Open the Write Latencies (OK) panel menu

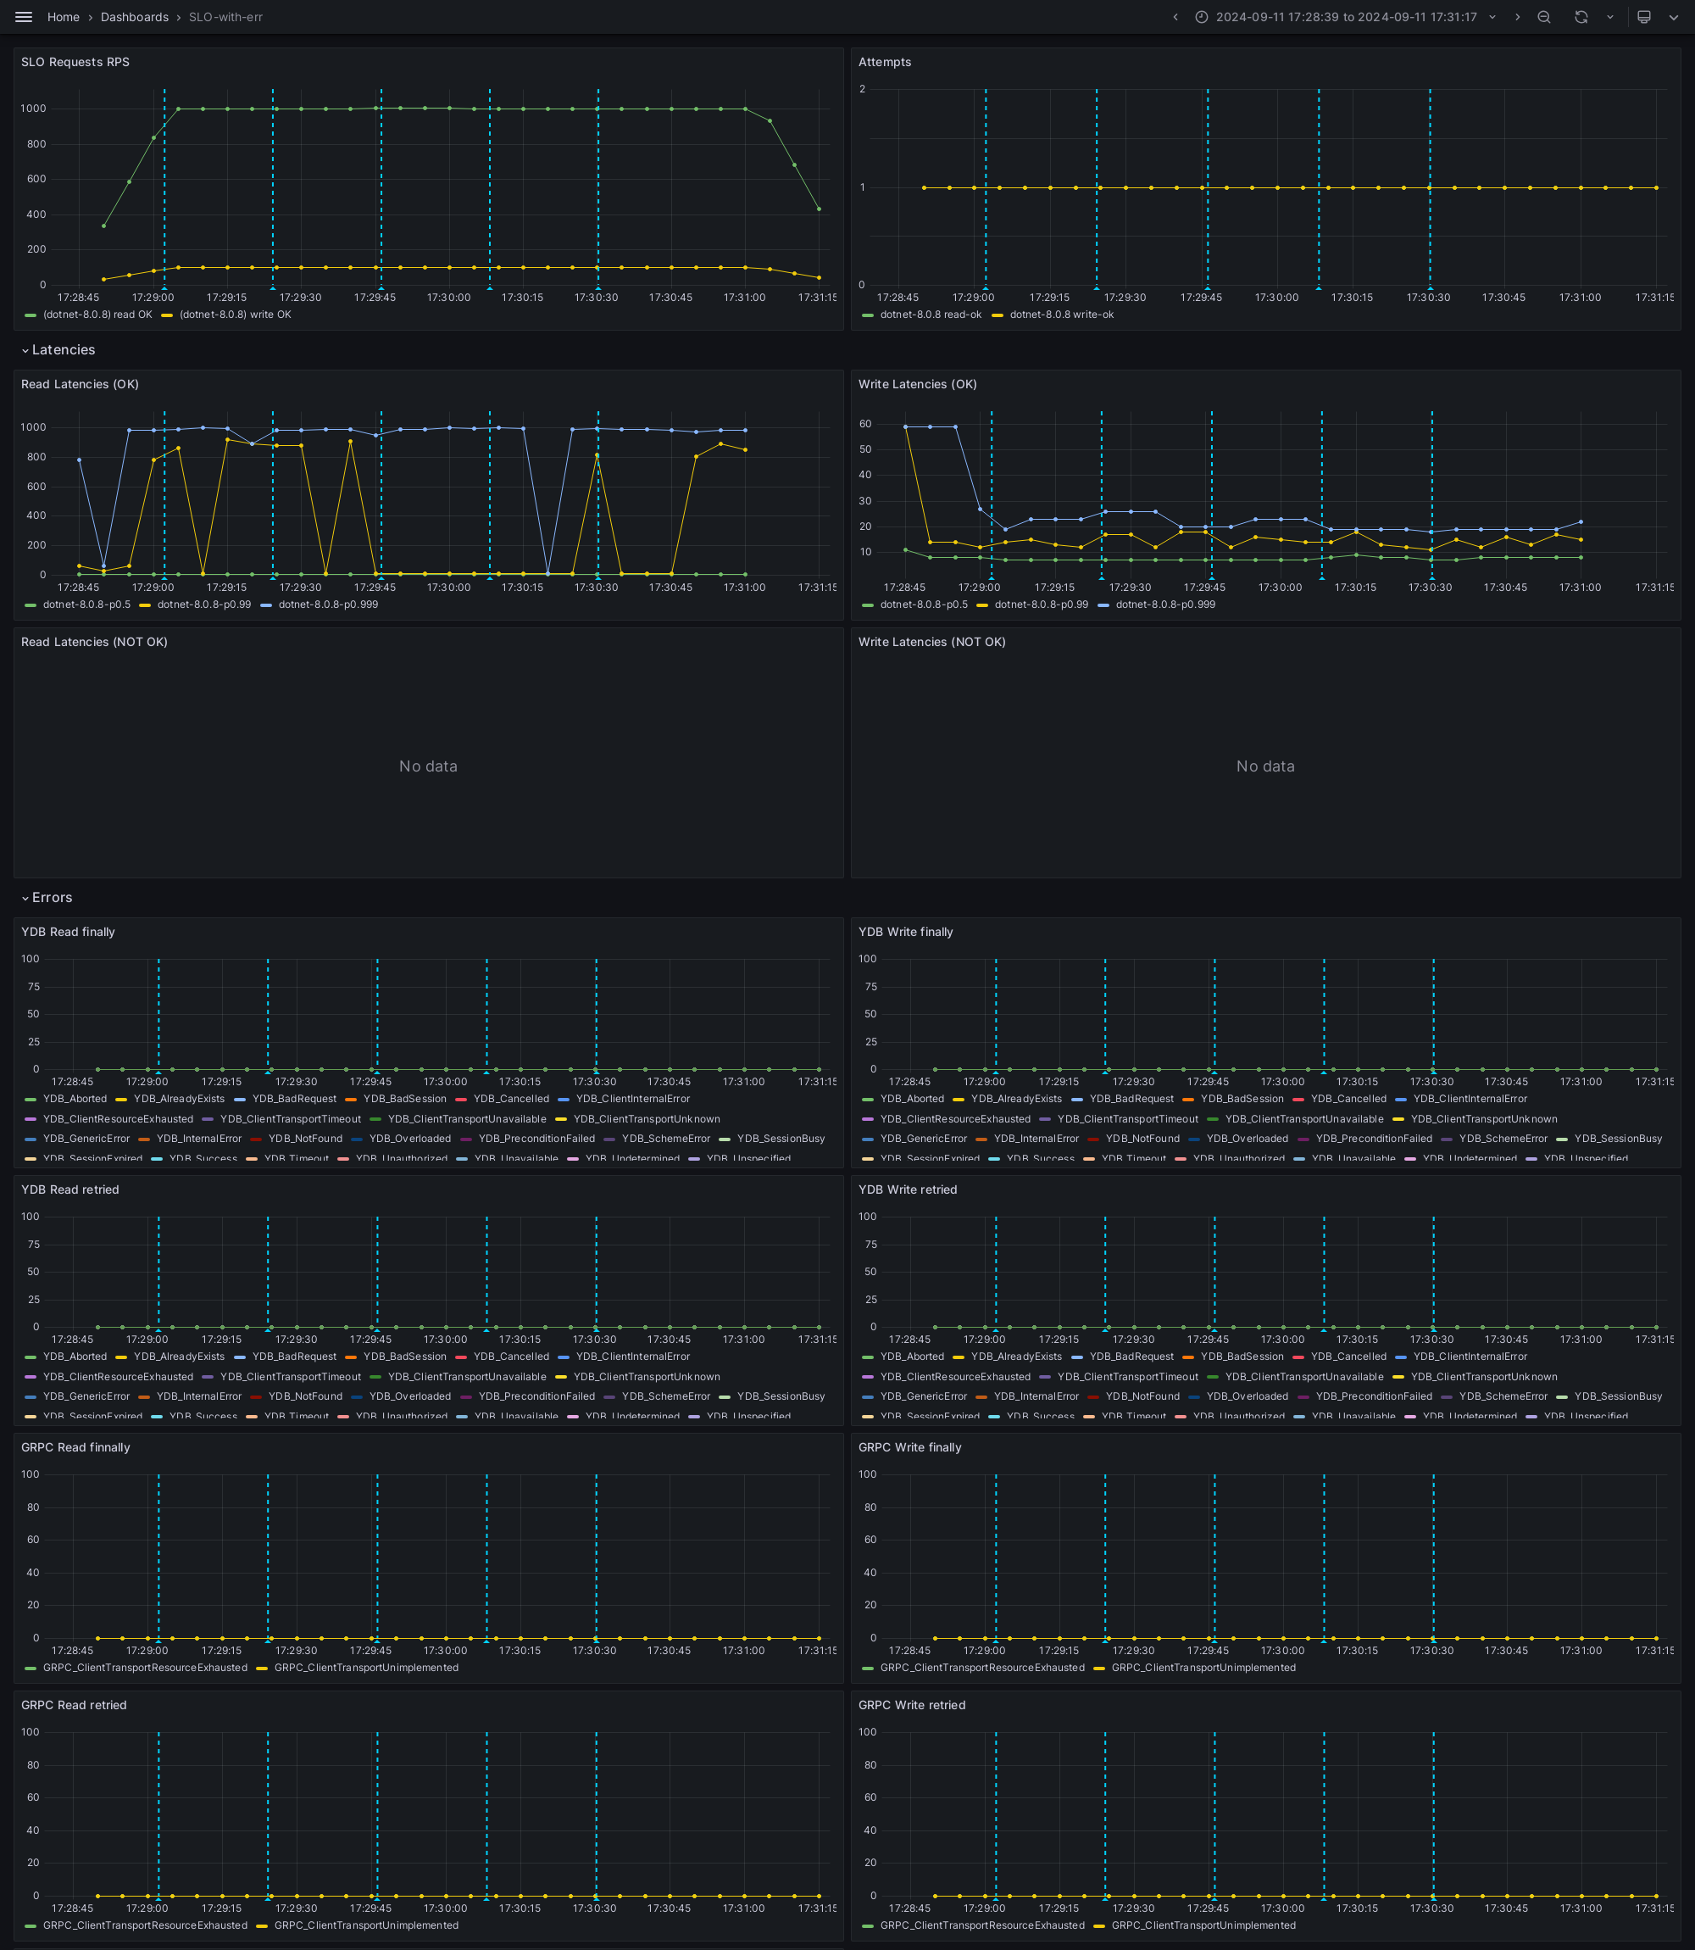point(918,384)
